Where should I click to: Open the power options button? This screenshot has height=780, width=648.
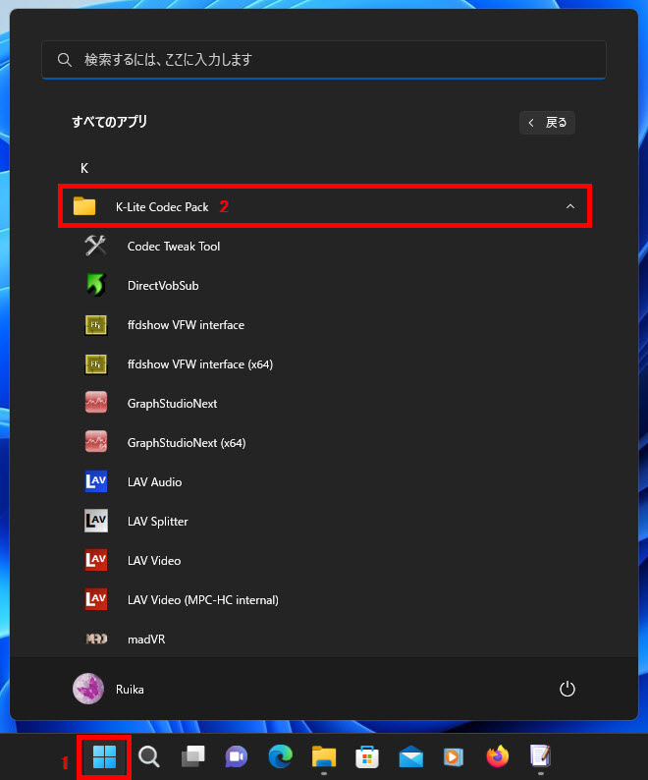[x=567, y=689]
